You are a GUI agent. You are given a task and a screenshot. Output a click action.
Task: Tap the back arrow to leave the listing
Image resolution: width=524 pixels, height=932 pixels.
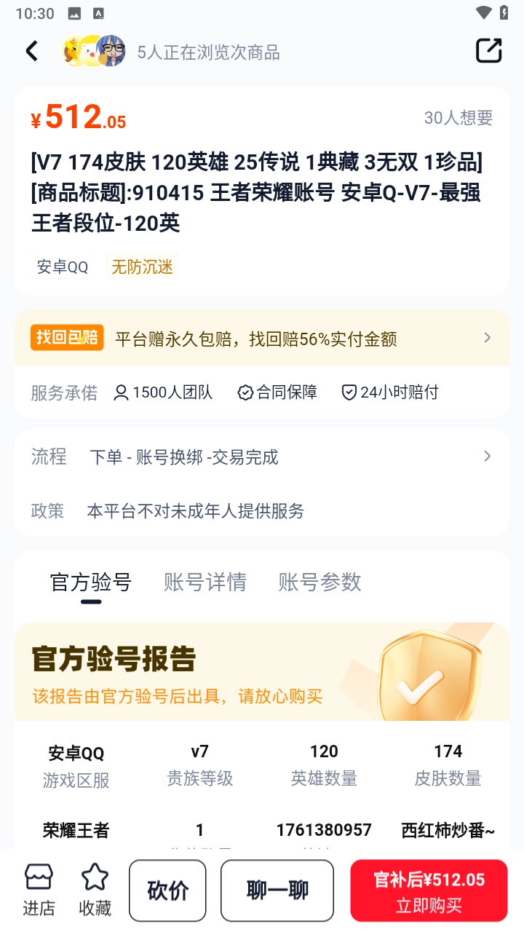tap(32, 51)
